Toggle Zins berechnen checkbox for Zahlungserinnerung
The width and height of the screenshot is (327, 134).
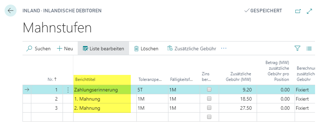click(209, 90)
